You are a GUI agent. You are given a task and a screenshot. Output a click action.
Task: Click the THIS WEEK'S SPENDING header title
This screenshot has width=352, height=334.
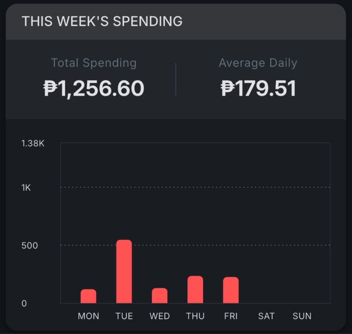[102, 21]
